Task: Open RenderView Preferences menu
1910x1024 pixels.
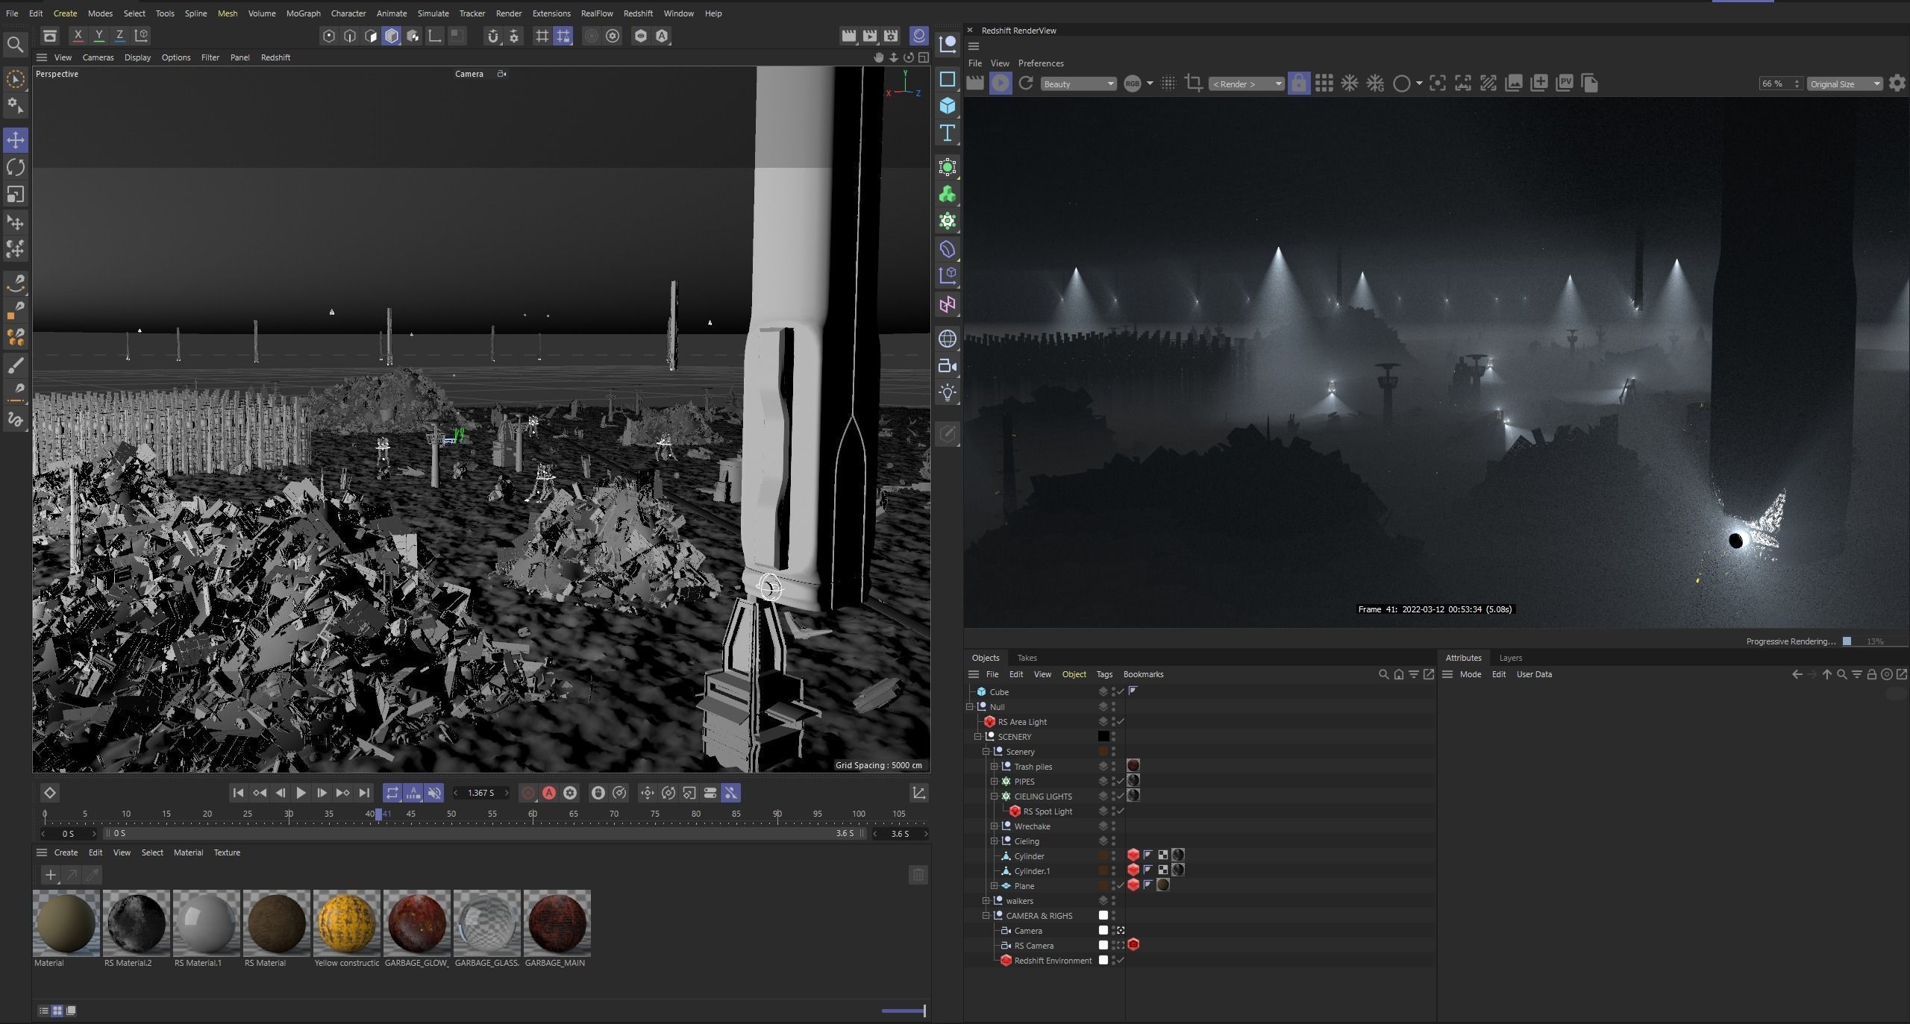Action: [1041, 63]
